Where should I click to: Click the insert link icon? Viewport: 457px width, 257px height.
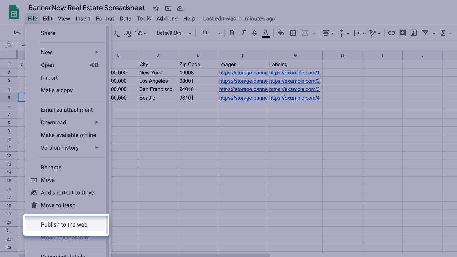[391, 33]
